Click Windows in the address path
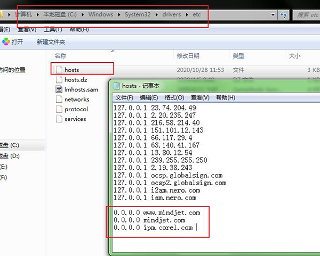Viewport: 320px width, 256px height. [x=101, y=14]
